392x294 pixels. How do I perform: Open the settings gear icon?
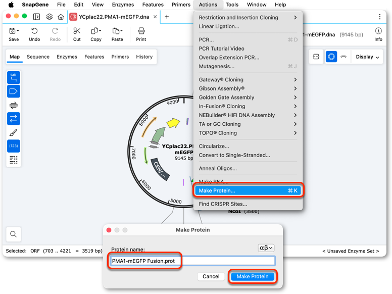pos(49,17)
